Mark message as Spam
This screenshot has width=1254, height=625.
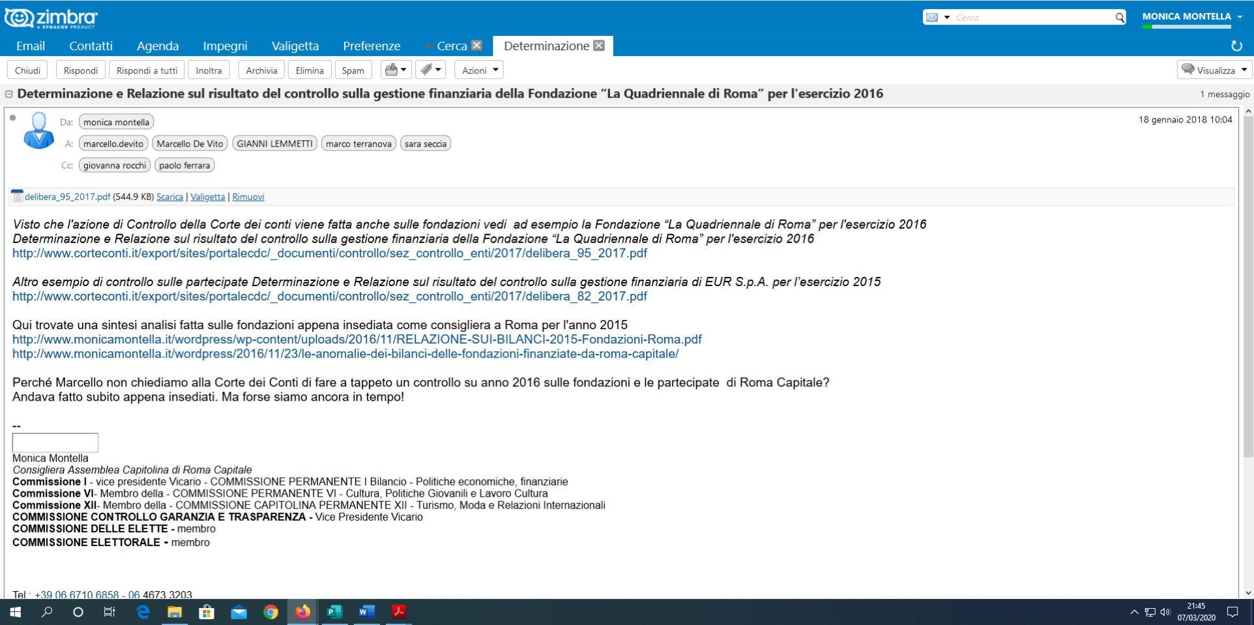(x=353, y=70)
